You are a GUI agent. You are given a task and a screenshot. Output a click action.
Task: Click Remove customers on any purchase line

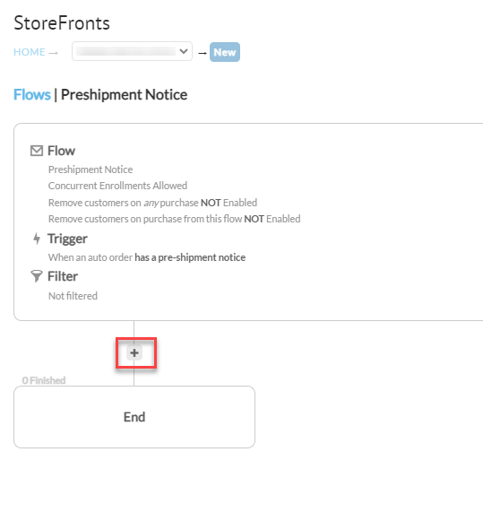(152, 203)
